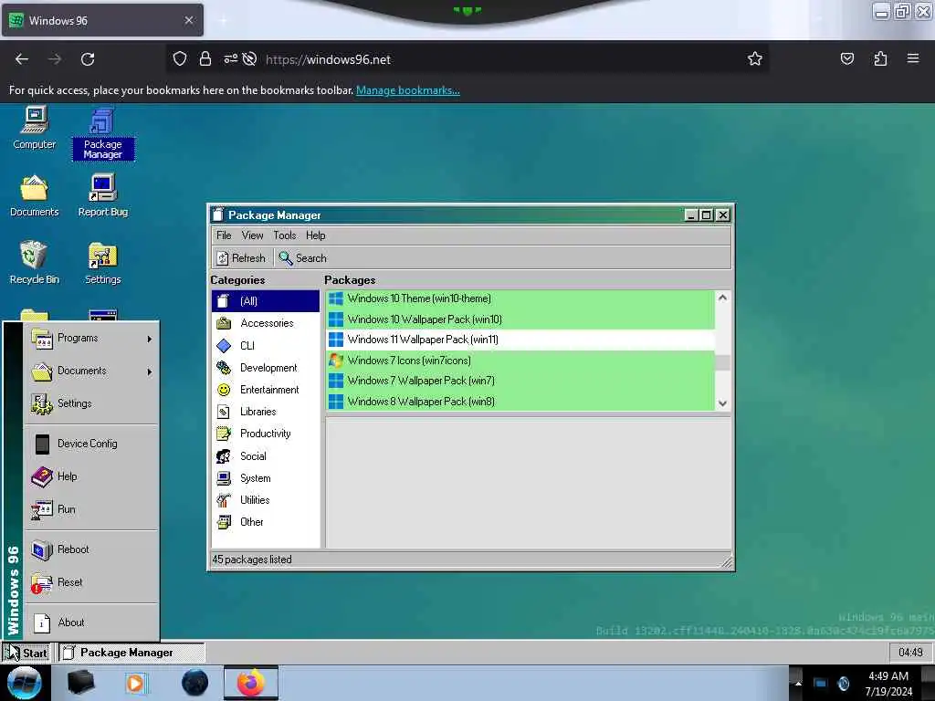
Task: Open the Recycle Bin desktop icon
Action: click(34, 263)
